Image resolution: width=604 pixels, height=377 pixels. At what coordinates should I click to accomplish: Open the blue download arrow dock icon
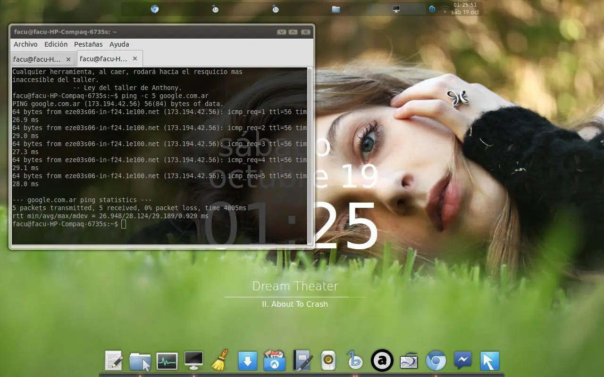[247, 361]
